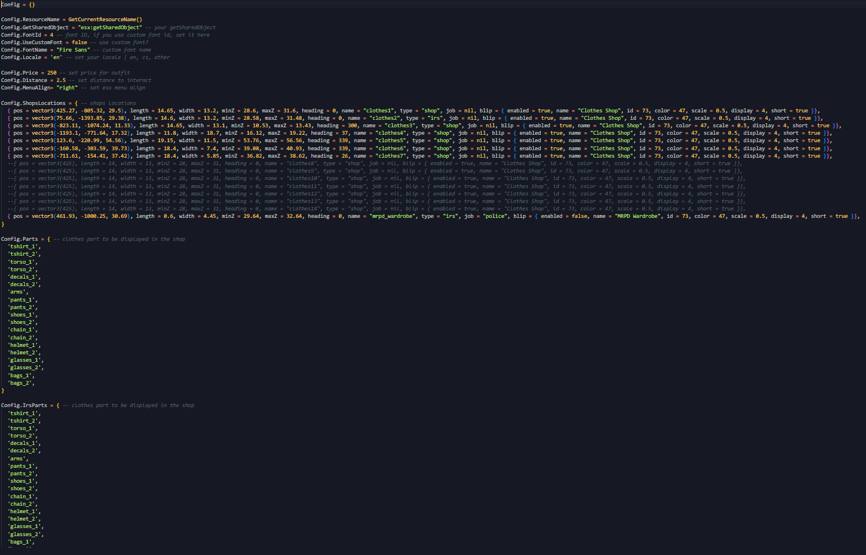This screenshot has height=555, width=866.
Task: Click 'bags_2' entry in Config.Parts list
Action: click(21, 383)
